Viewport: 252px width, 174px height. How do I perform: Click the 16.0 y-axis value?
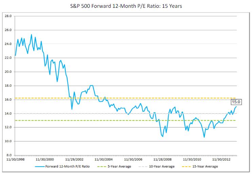pos(8,100)
